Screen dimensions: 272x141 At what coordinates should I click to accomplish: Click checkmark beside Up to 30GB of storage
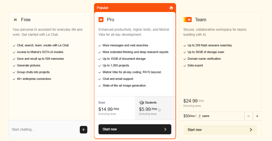point(185,52)
